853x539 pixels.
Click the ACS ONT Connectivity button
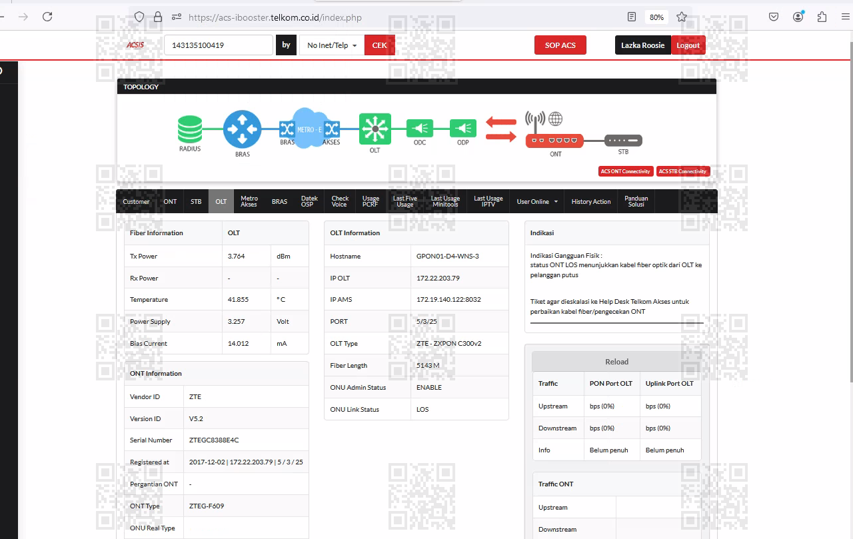625,171
